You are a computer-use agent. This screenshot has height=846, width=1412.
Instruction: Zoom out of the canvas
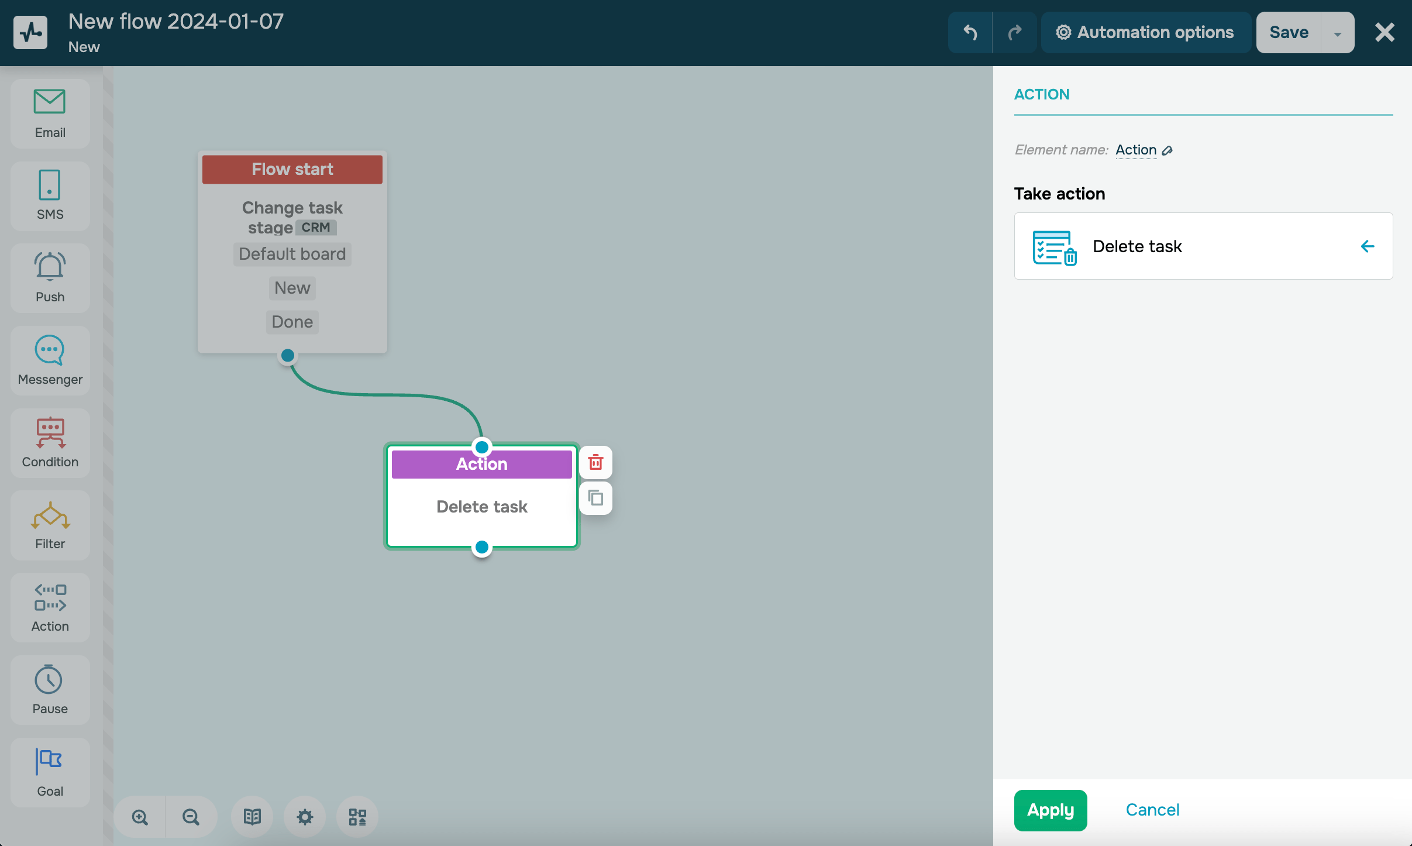[191, 817]
